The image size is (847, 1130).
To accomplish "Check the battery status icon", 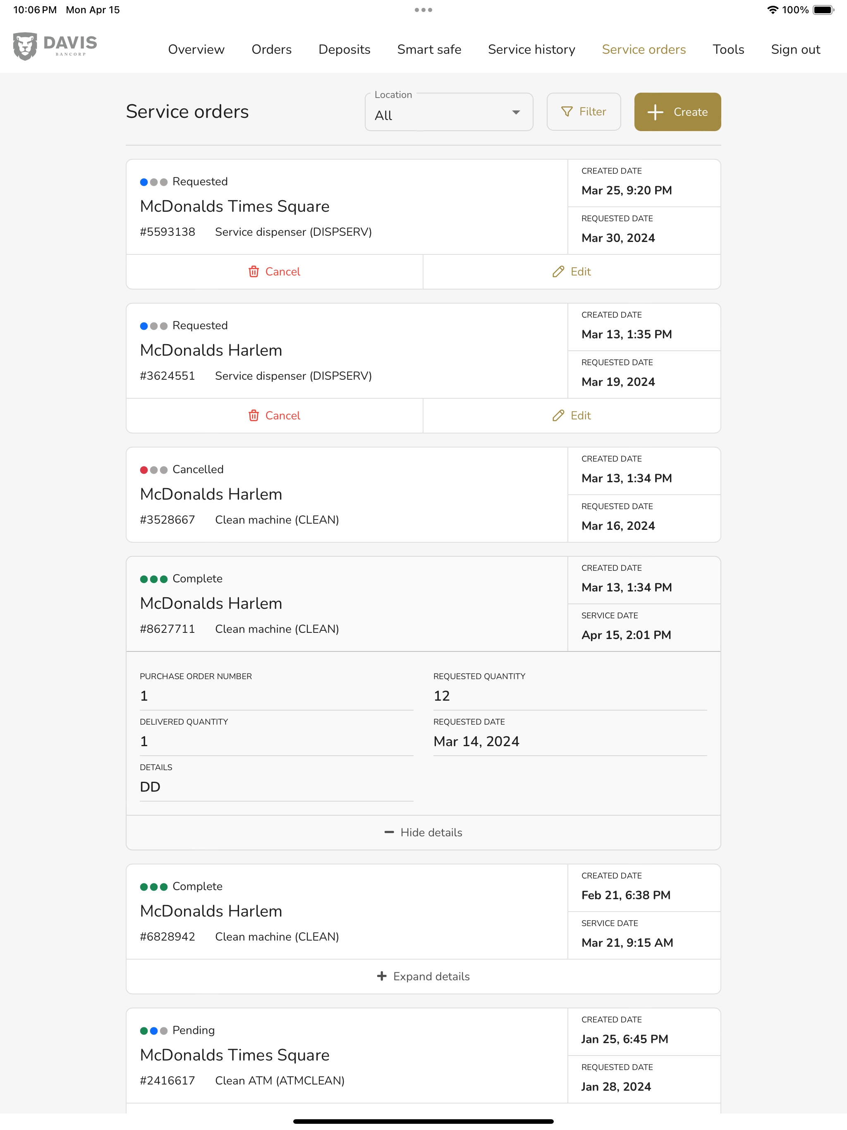I will coord(823,10).
